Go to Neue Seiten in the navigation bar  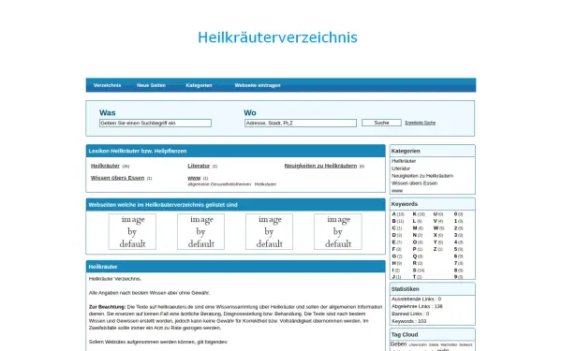pos(151,85)
